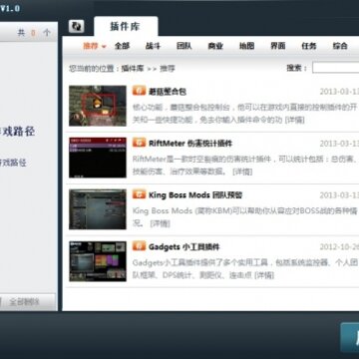Go to the 地图 category
Image resolution: width=359 pixels, height=359 pixels.
246,46
